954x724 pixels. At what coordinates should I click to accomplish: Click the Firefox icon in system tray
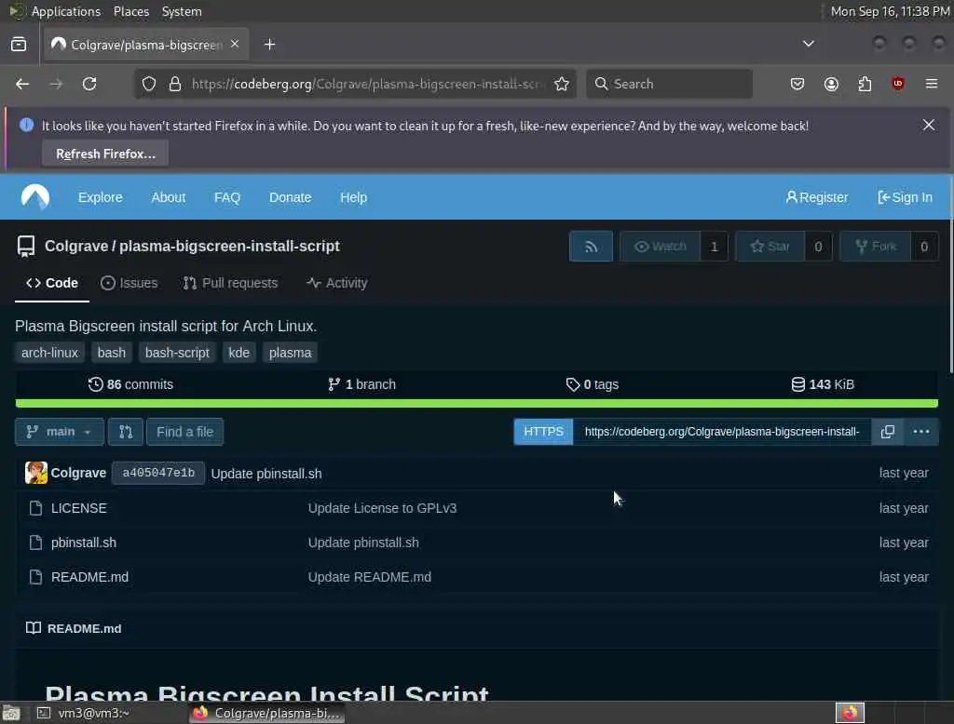(x=850, y=713)
